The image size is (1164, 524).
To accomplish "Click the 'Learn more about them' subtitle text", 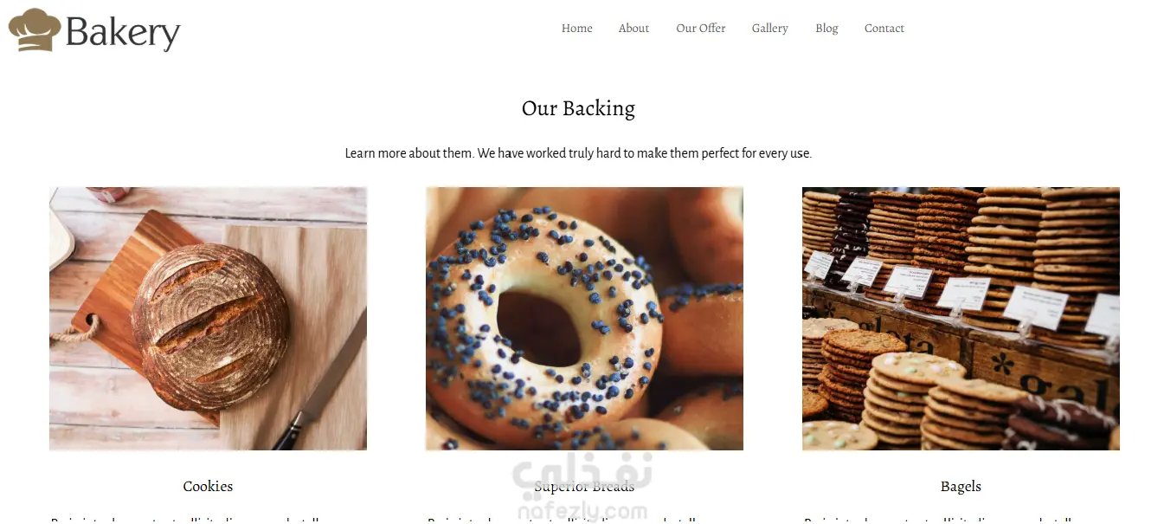I will (x=578, y=153).
